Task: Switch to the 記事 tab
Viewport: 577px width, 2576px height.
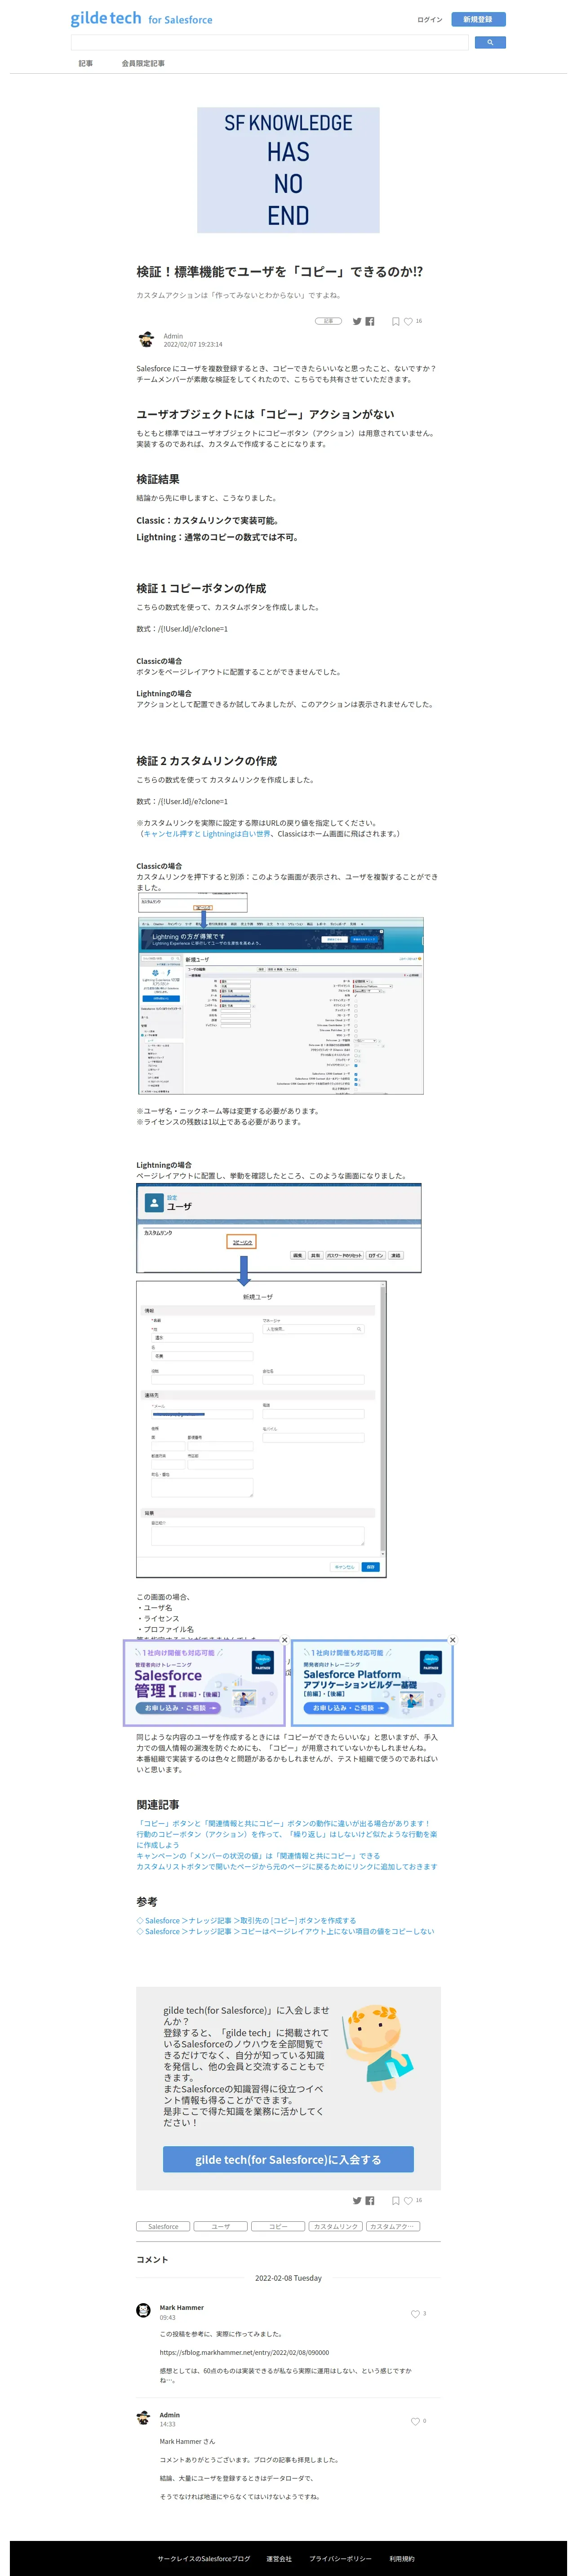Action: click(86, 63)
